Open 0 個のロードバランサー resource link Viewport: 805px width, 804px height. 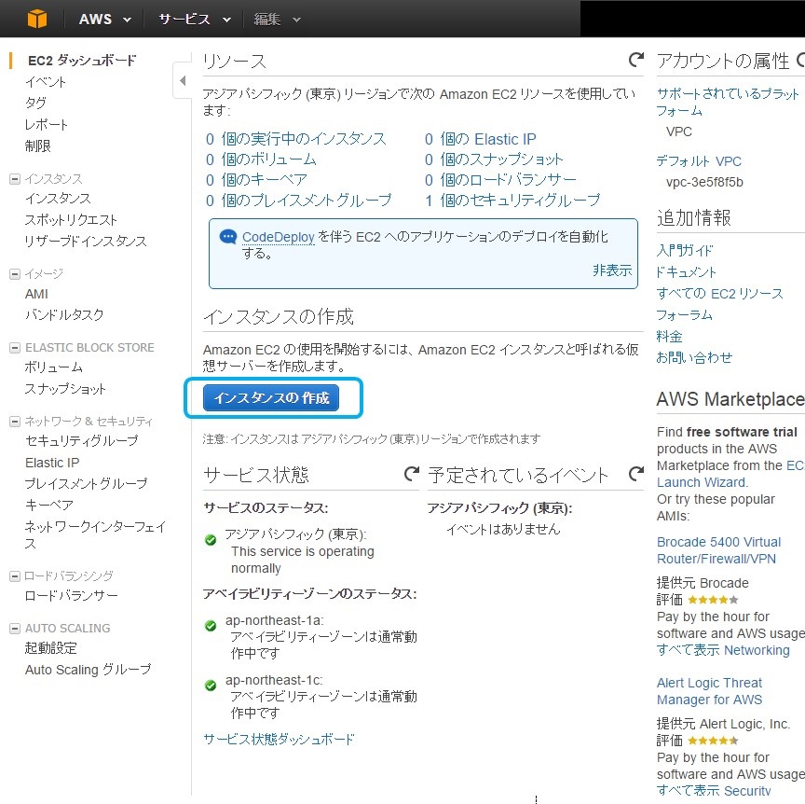click(x=500, y=180)
